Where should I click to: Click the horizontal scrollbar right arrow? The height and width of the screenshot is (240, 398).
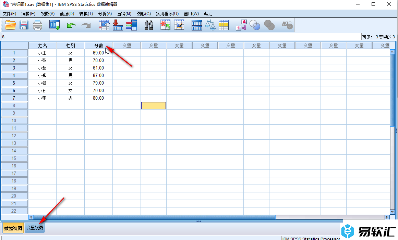click(x=387, y=217)
